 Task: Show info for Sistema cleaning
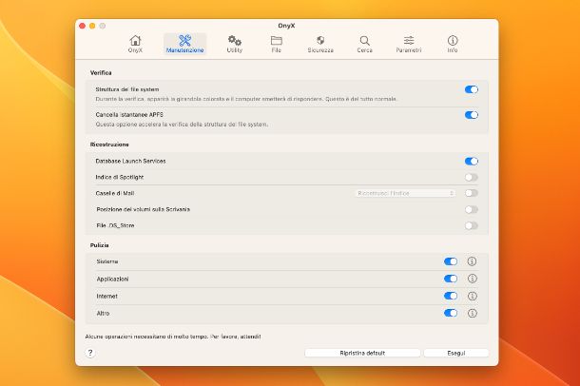pos(472,261)
